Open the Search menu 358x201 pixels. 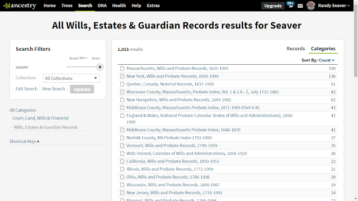(x=85, y=6)
